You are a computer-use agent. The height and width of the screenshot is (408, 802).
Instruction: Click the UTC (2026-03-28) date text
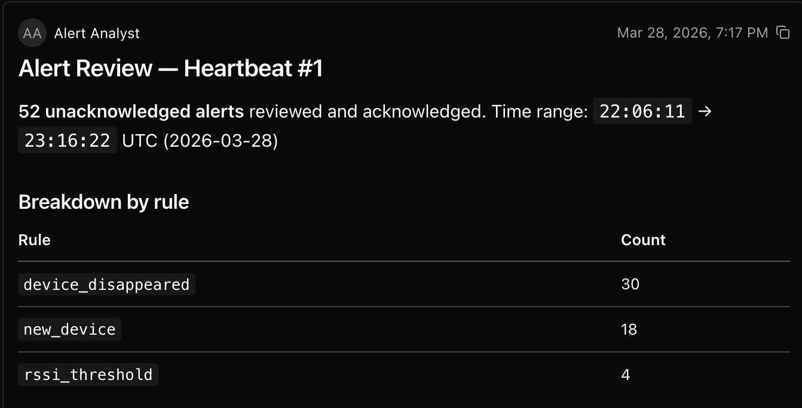200,141
